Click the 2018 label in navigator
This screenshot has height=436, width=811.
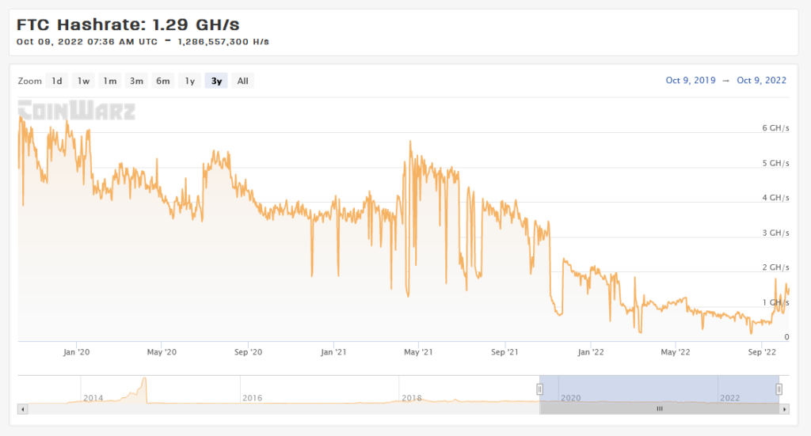412,398
